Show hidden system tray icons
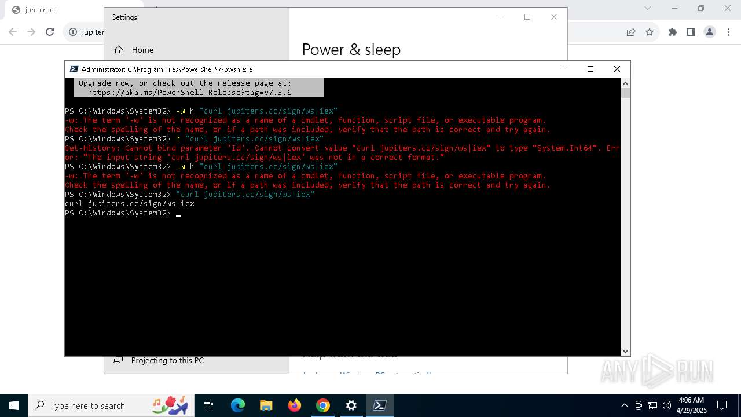The height and width of the screenshot is (417, 741). [x=624, y=405]
